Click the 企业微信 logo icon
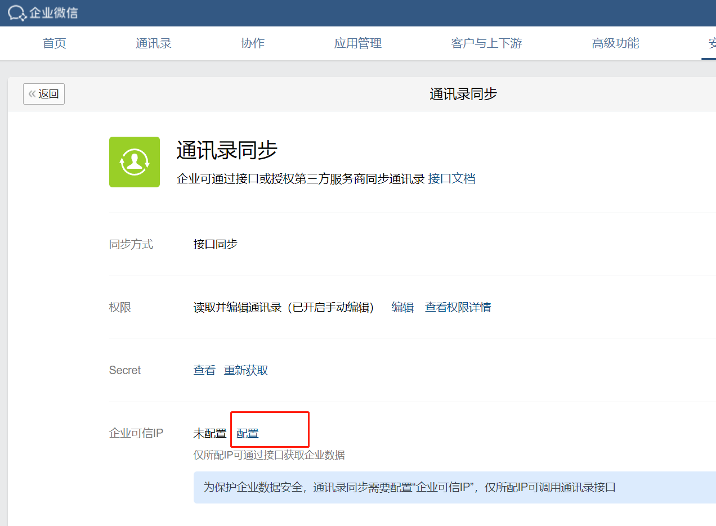Screen dimensions: 716x526 pyautogui.click(x=17, y=13)
